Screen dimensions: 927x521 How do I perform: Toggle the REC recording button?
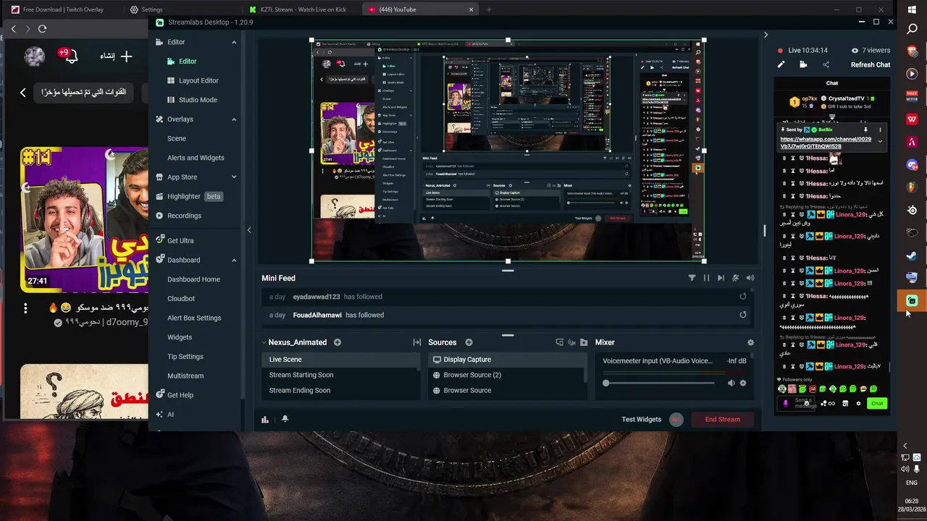pyautogui.click(x=676, y=420)
